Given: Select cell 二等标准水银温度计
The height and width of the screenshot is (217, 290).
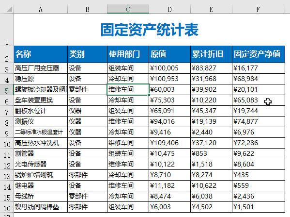Looking at the screenshot, I should coord(41,133).
